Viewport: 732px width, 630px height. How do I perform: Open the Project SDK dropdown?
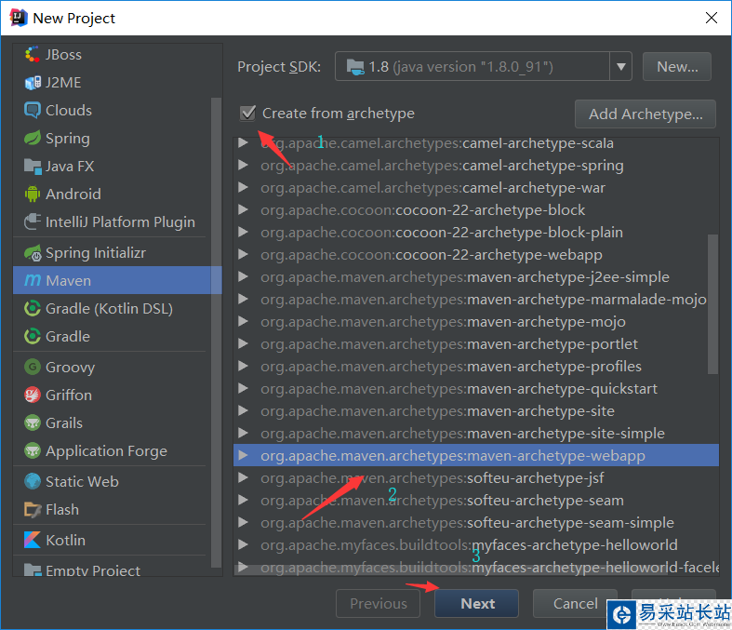pyautogui.click(x=621, y=66)
